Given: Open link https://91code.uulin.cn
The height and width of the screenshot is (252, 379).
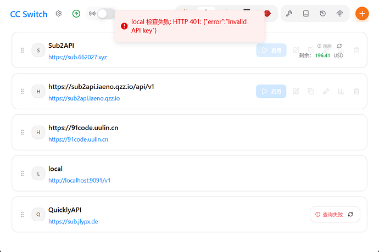Looking at the screenshot, I should 79,139.
